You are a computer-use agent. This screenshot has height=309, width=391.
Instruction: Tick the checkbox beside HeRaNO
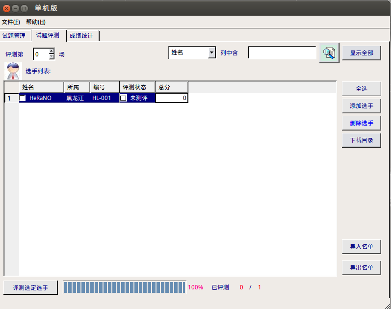[x=23, y=98]
